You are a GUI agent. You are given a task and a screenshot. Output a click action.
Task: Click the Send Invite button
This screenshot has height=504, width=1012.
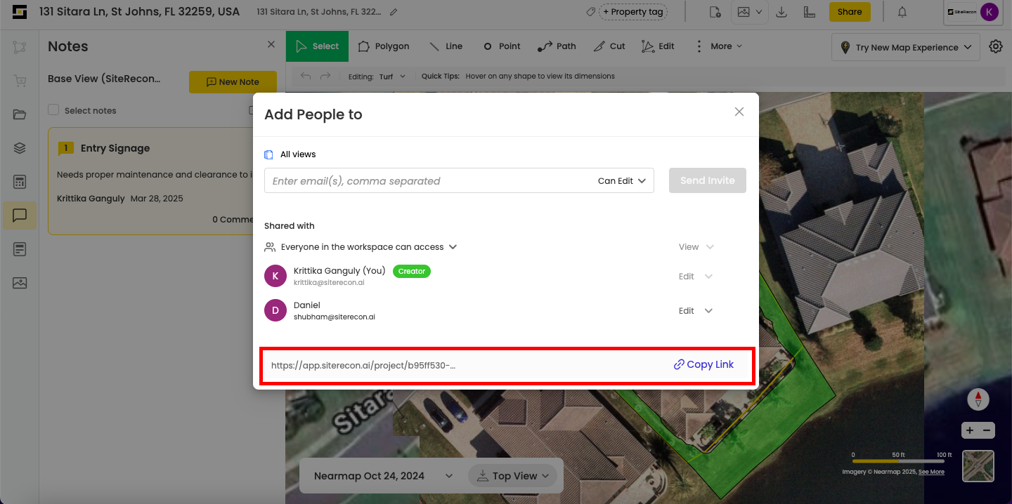[708, 180]
